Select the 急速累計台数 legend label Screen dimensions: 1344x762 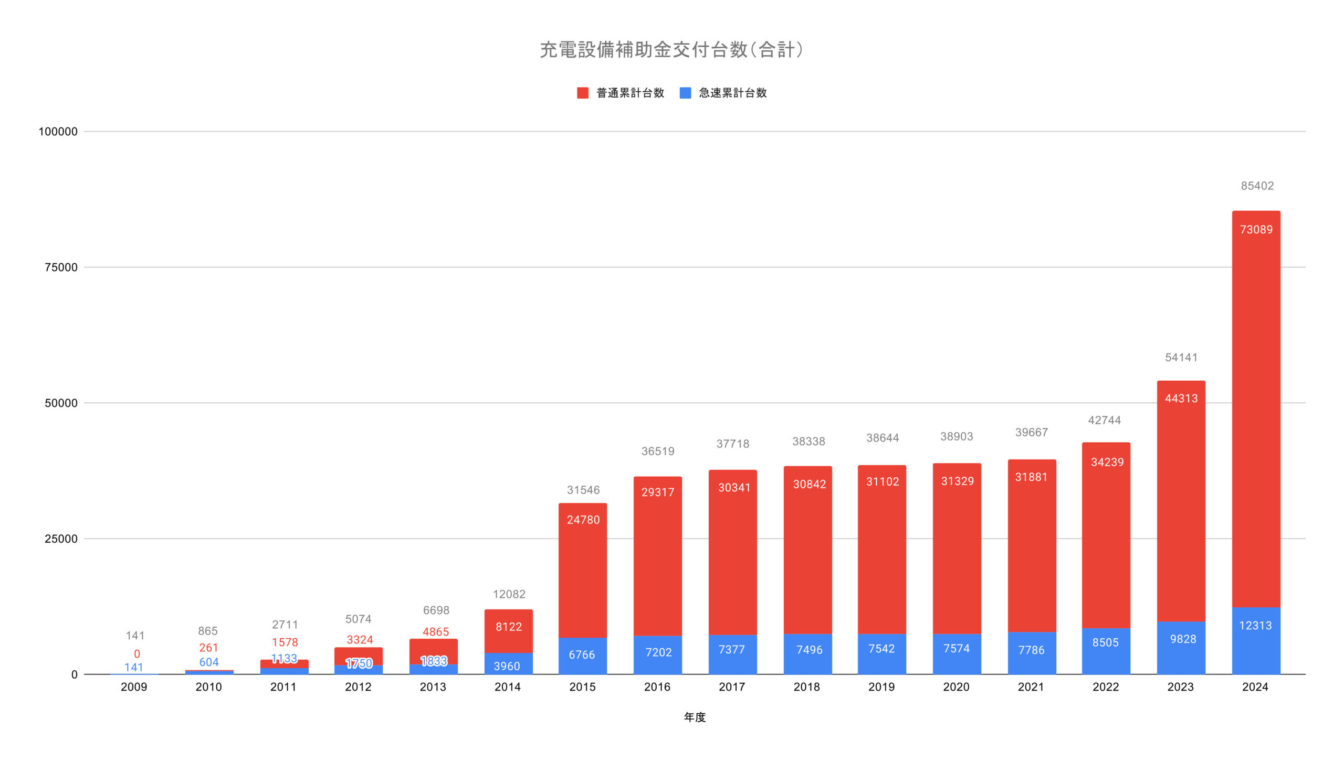tap(732, 93)
